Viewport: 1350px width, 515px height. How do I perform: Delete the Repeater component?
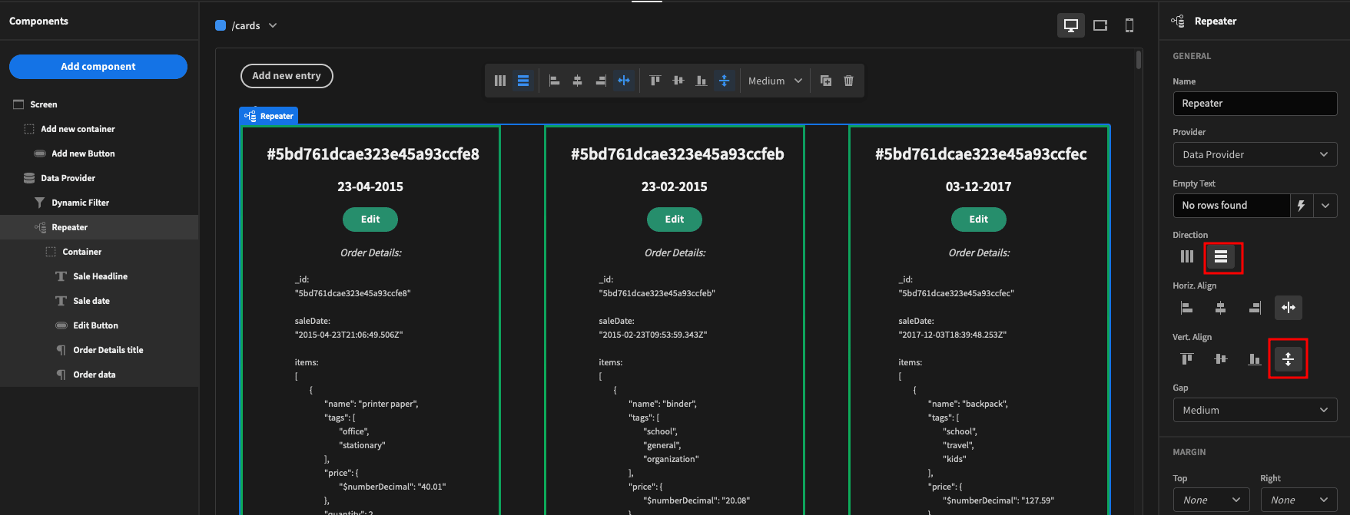coord(848,81)
